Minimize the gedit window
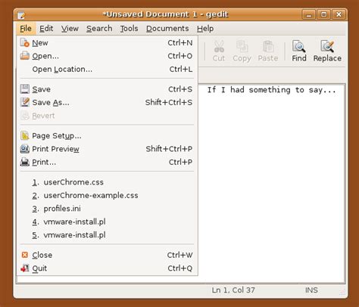The image size is (359, 307). pyautogui.click(x=309, y=14)
